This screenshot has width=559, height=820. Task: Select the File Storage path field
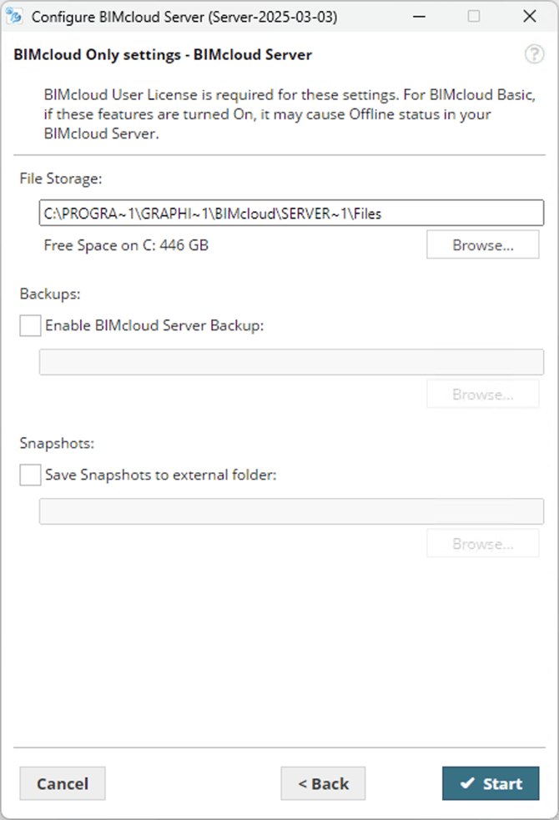[291, 213]
